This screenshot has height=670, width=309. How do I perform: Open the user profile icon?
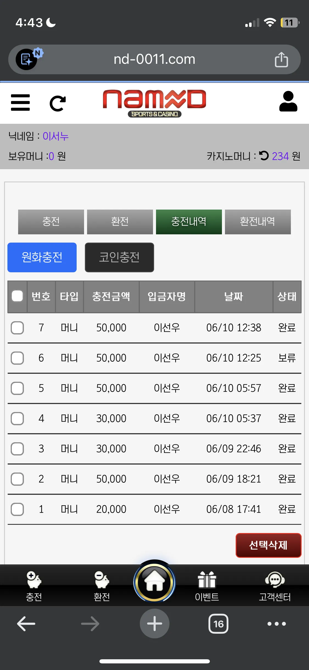(x=288, y=101)
